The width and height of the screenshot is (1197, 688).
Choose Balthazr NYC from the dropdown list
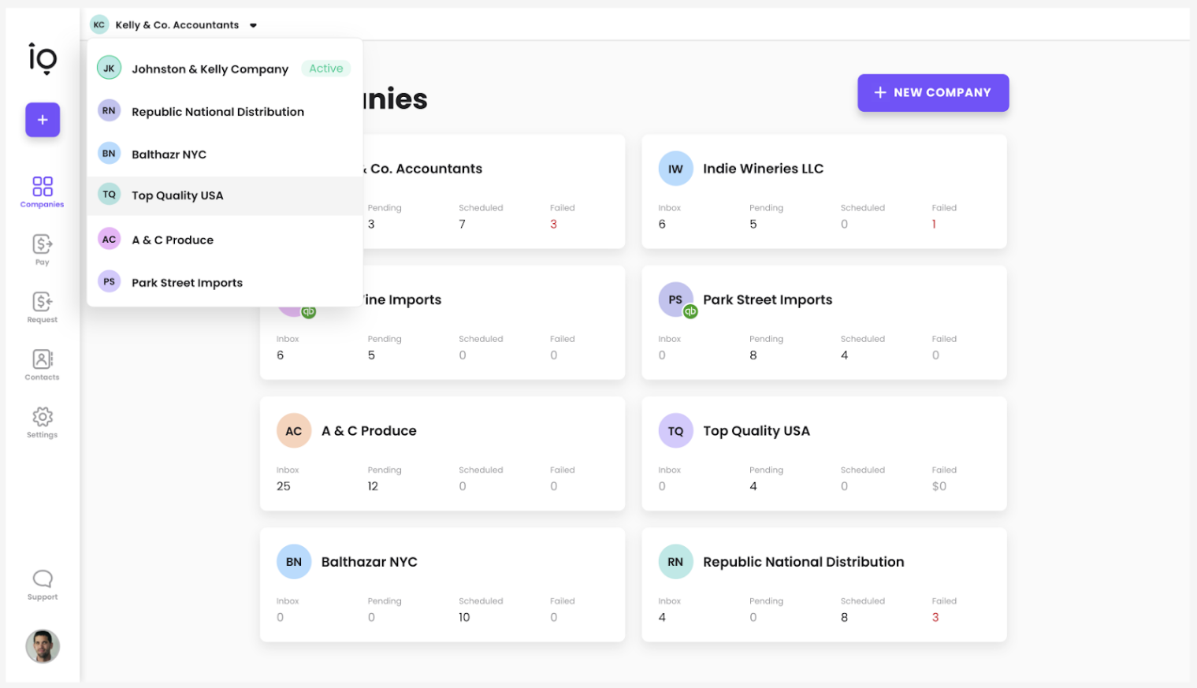point(225,154)
